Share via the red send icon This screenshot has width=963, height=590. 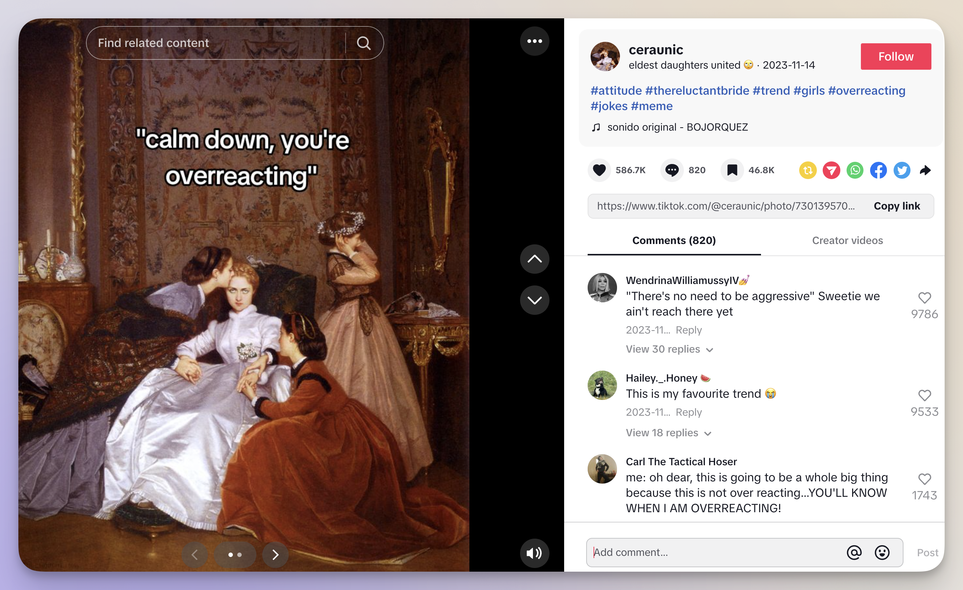pos(831,170)
